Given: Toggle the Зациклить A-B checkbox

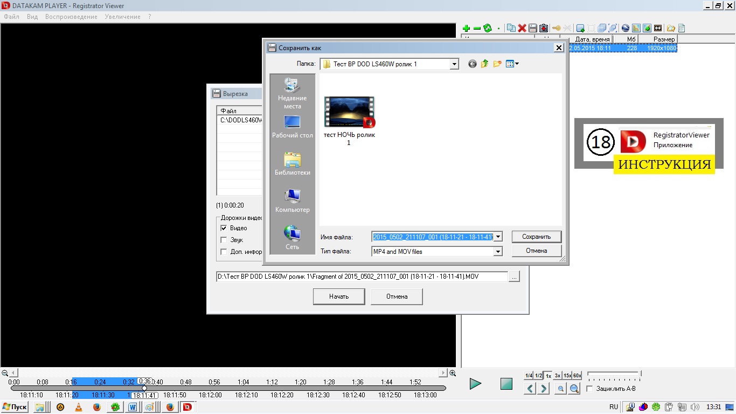Looking at the screenshot, I should [589, 389].
